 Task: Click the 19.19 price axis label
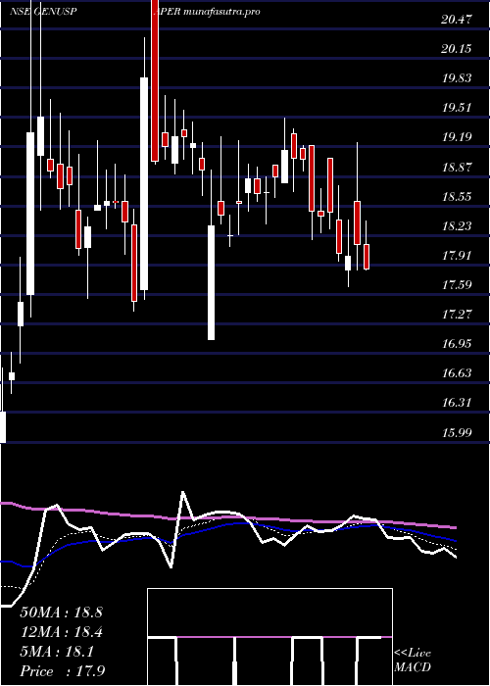457,137
